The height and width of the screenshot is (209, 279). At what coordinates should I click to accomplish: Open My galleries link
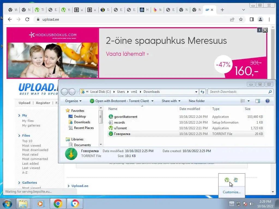31,125
